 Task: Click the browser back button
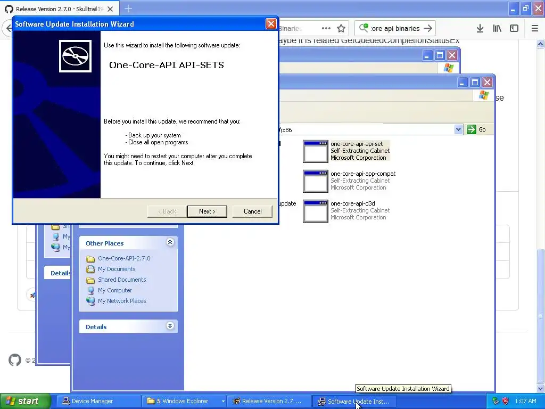pyautogui.click(x=7, y=28)
